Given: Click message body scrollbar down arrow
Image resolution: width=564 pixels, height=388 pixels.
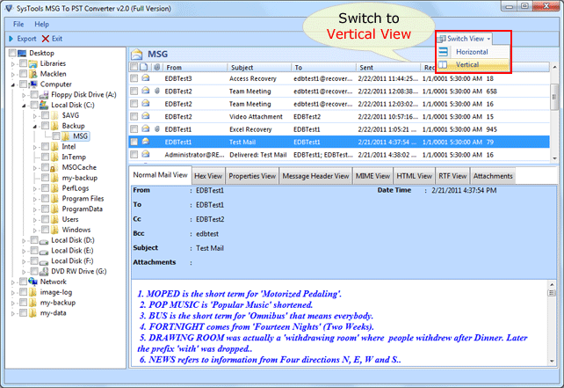Looking at the screenshot, I should 552,361.
